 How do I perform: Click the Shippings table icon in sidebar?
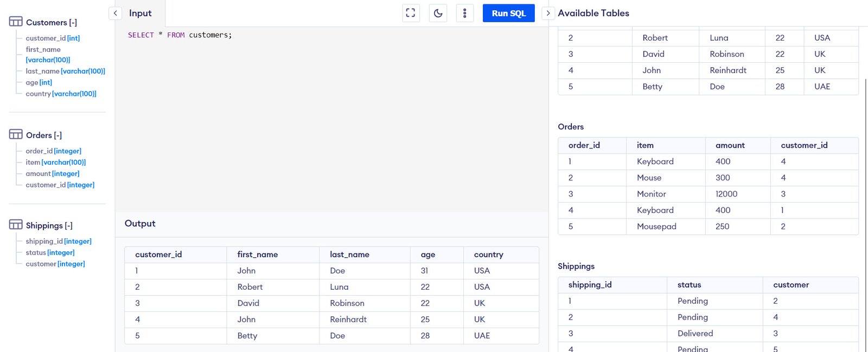coord(16,225)
